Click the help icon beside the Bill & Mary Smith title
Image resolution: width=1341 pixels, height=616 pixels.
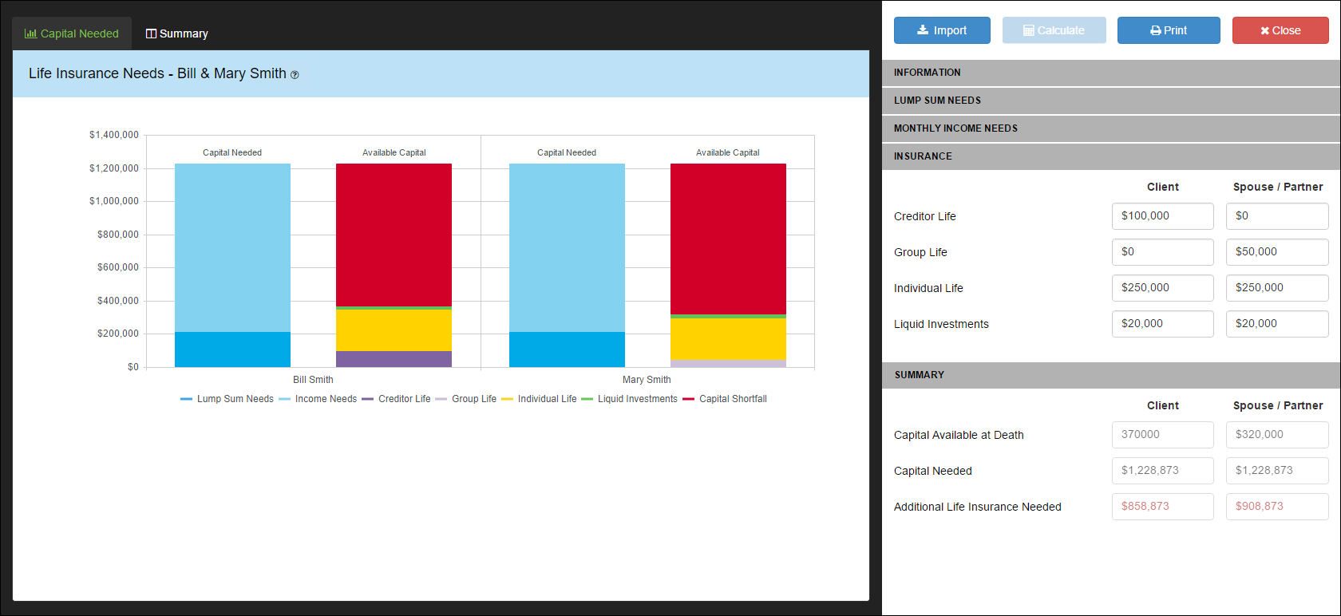tap(295, 75)
